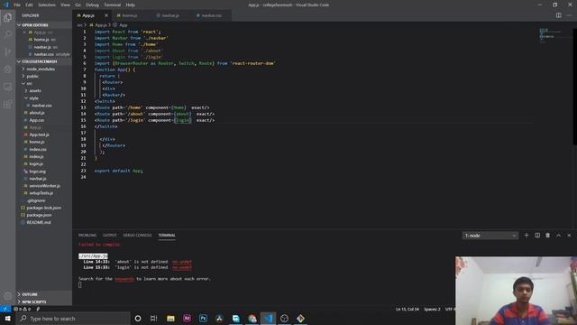
Task: Switch to the Debug Console panel tab
Action: point(137,235)
